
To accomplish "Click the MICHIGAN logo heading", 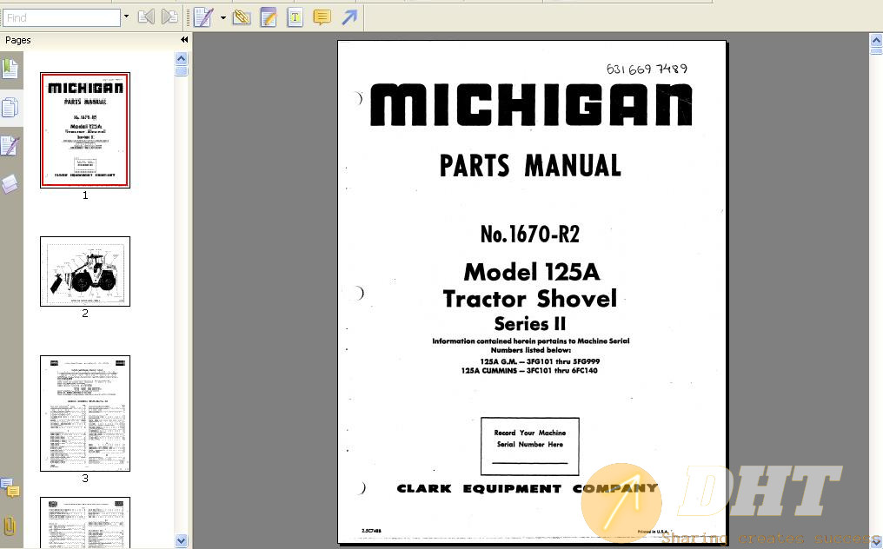I will click(x=531, y=105).
